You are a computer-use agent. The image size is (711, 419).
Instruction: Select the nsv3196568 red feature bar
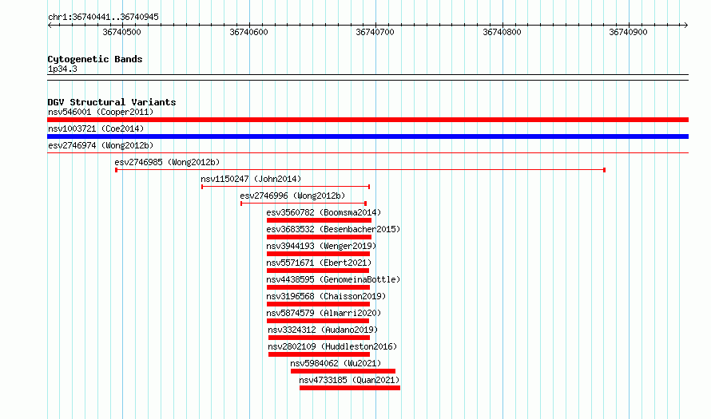(318, 304)
